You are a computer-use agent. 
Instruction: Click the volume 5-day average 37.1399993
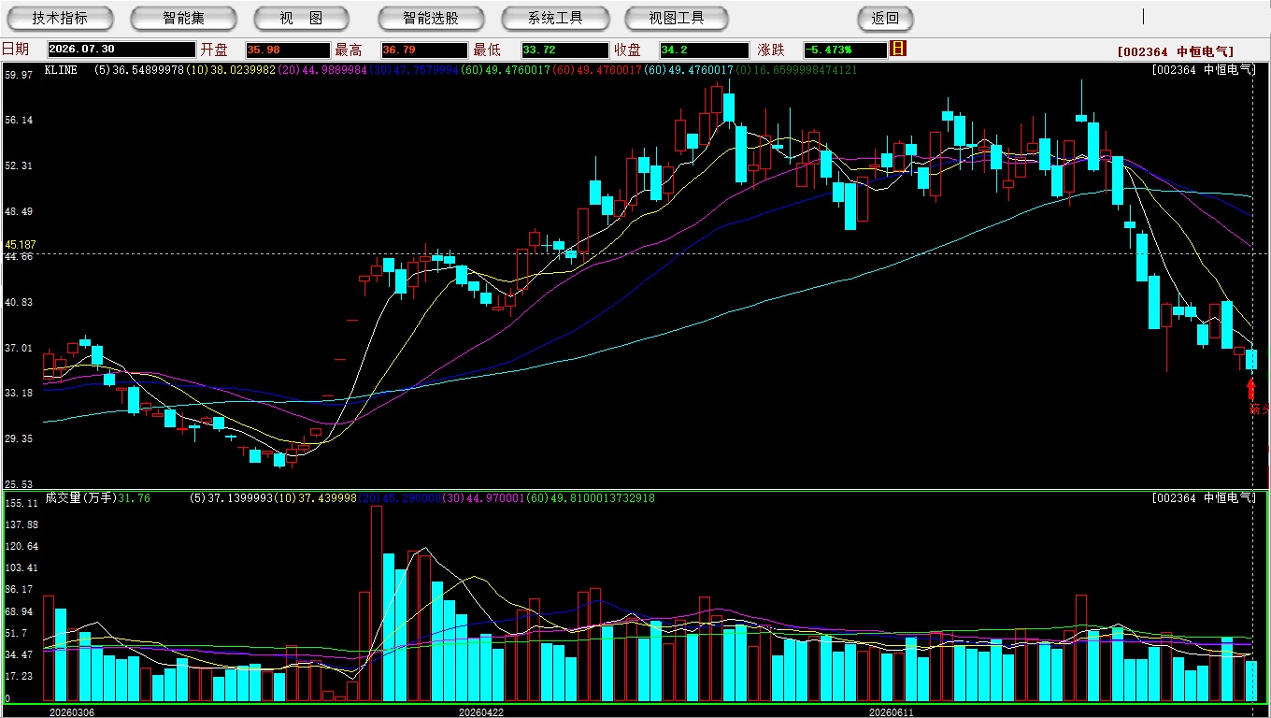pyautogui.click(x=241, y=498)
